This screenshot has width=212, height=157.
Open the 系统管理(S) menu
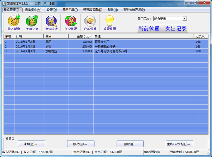(12, 10)
